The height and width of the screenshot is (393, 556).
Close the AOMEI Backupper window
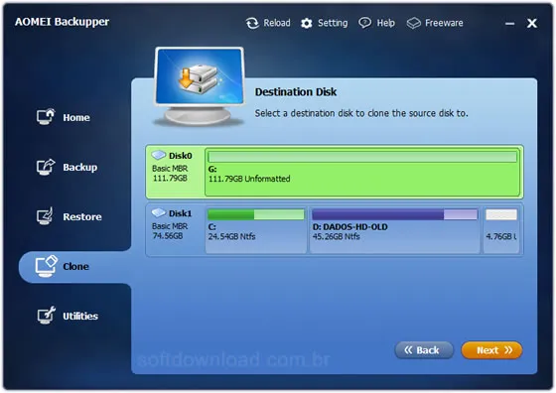(532, 24)
